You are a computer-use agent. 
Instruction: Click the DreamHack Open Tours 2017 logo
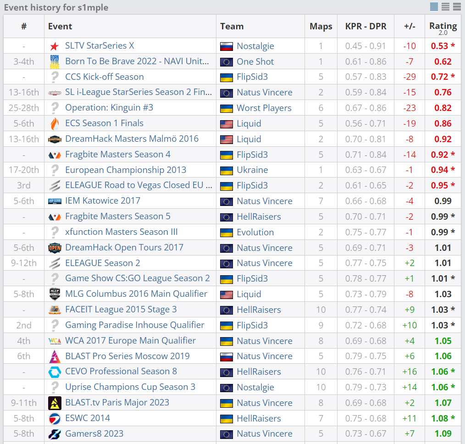55,248
